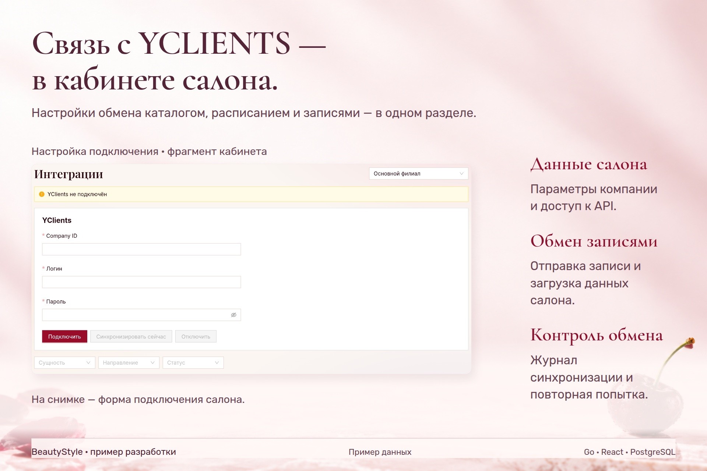The image size is (707, 471).
Task: Click the YClients не подключён alert text
Action: [x=77, y=194]
